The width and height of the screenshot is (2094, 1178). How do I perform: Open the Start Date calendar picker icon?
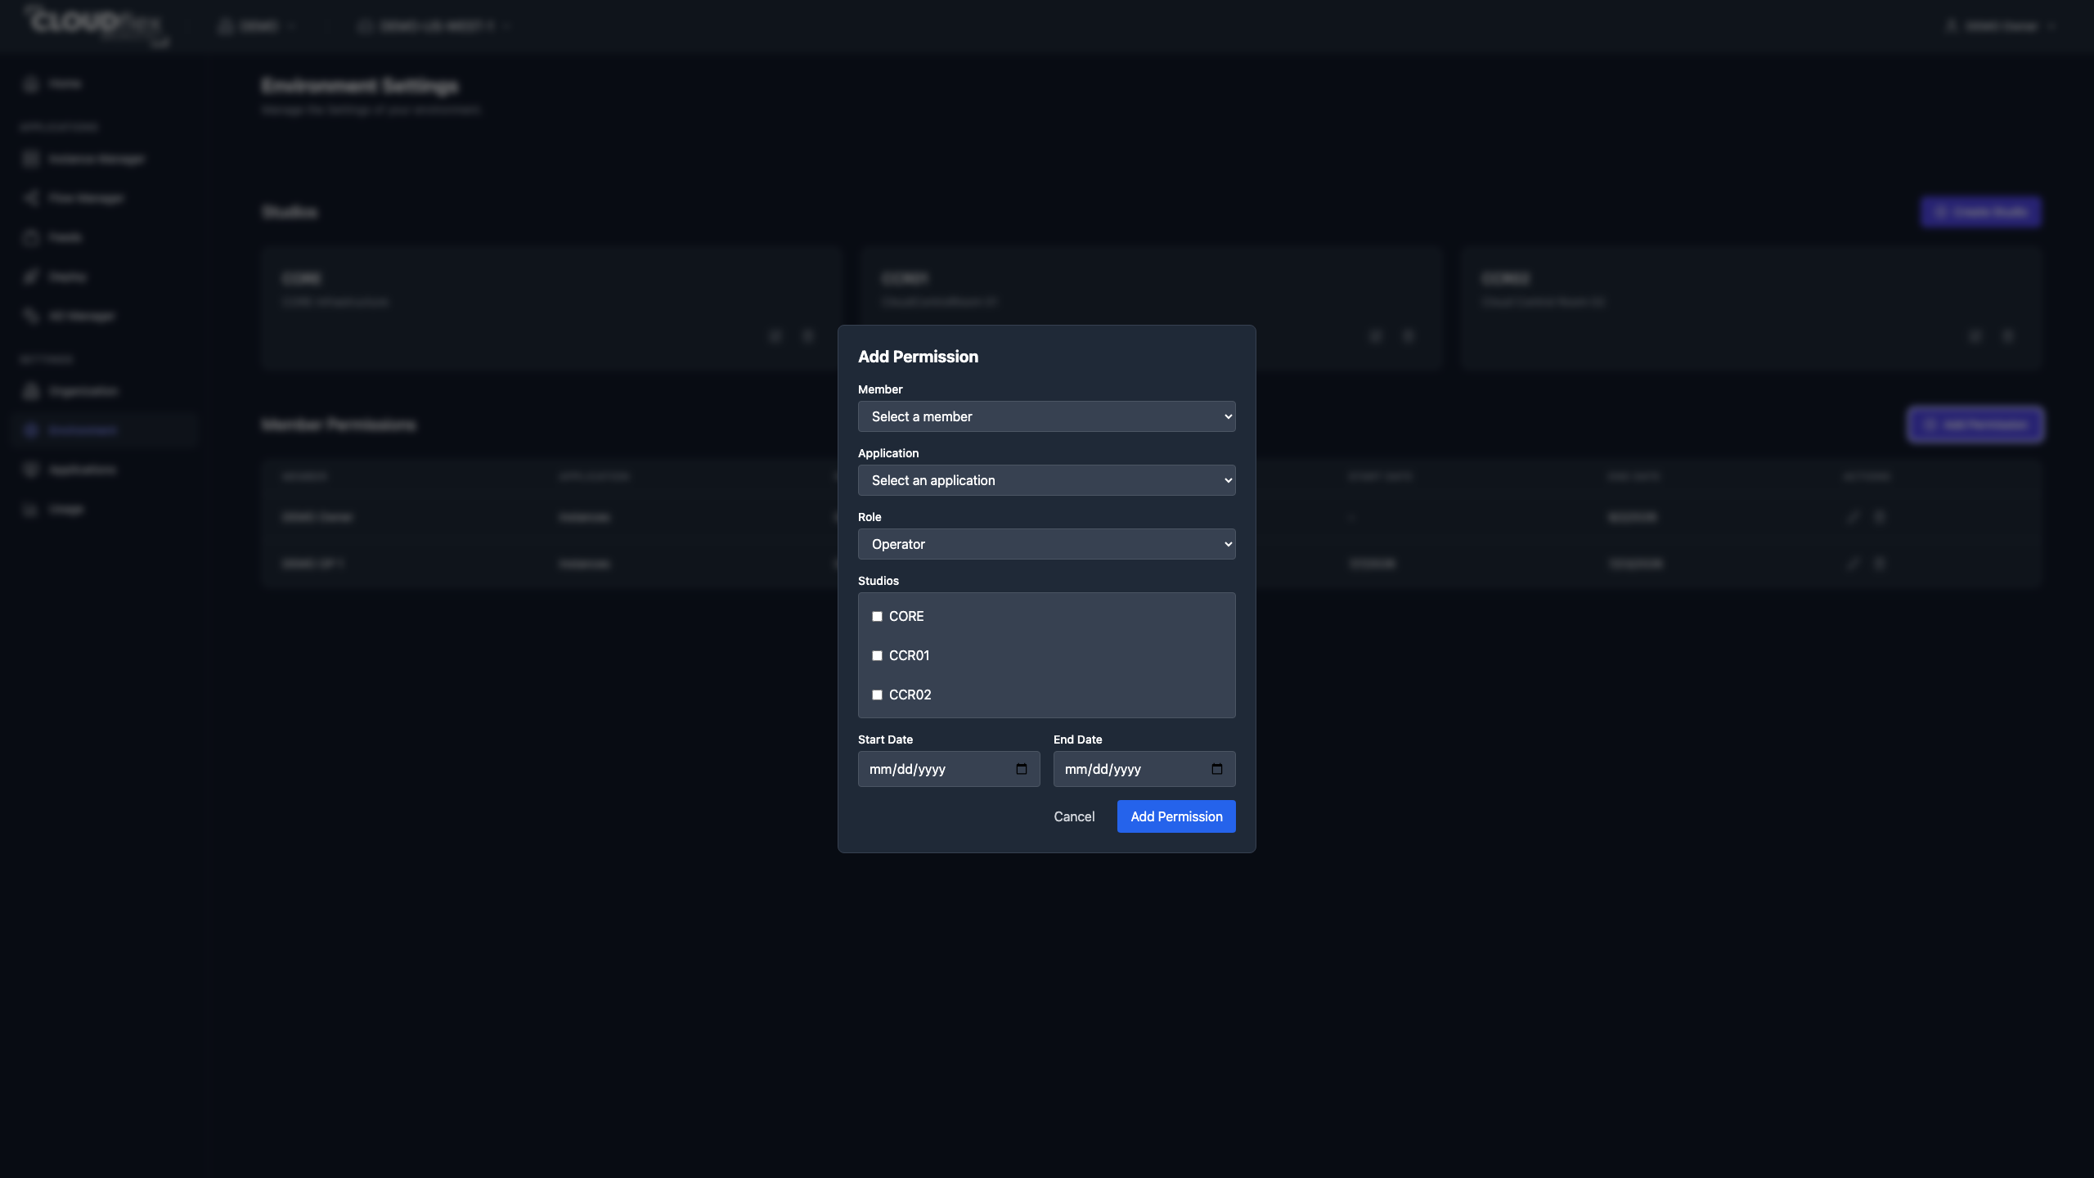(x=1022, y=769)
